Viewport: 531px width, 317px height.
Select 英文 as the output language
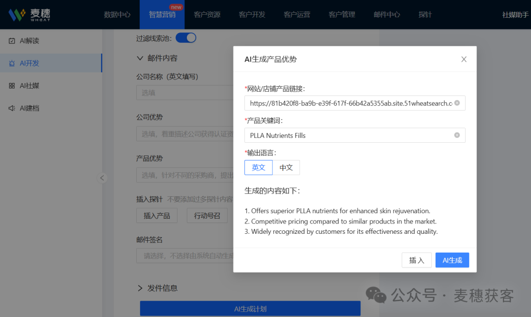tap(259, 167)
